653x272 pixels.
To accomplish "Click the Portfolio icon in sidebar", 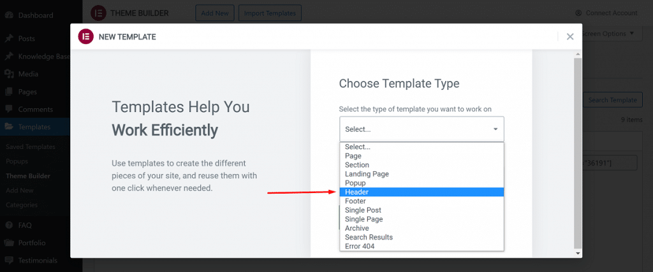I will (x=9, y=243).
